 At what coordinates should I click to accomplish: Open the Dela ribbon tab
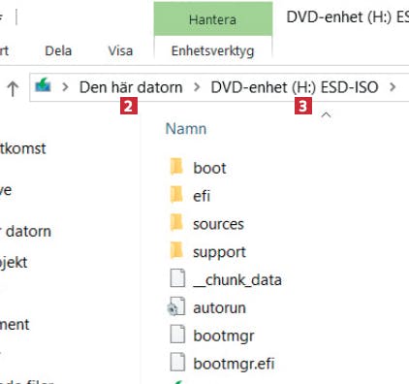pyautogui.click(x=58, y=51)
